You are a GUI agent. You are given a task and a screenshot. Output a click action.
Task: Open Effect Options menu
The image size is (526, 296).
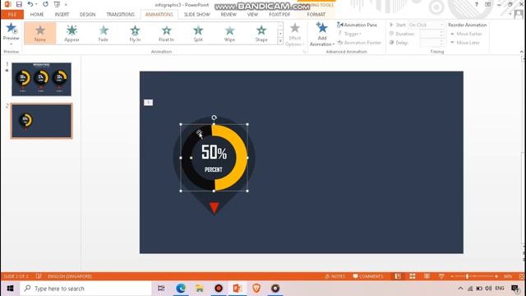pos(294,34)
